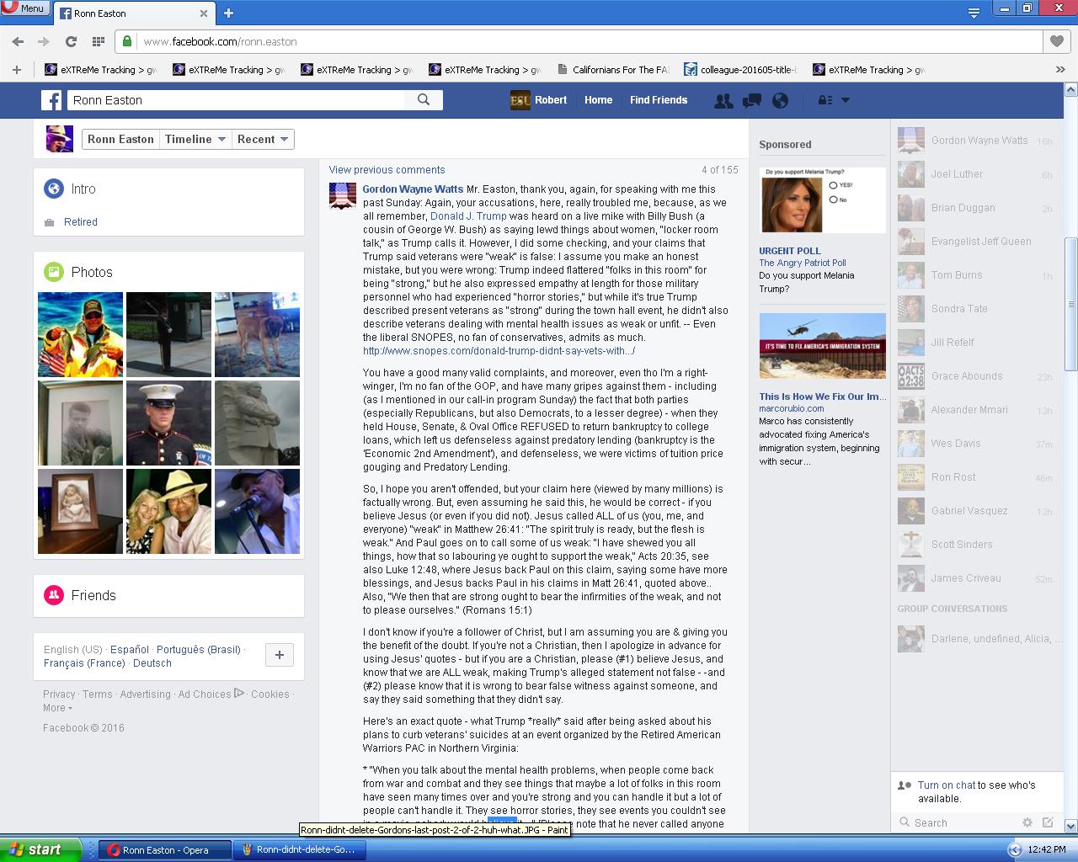Open the notifications globe icon
Screen dimensions: 1078x862
click(x=781, y=100)
